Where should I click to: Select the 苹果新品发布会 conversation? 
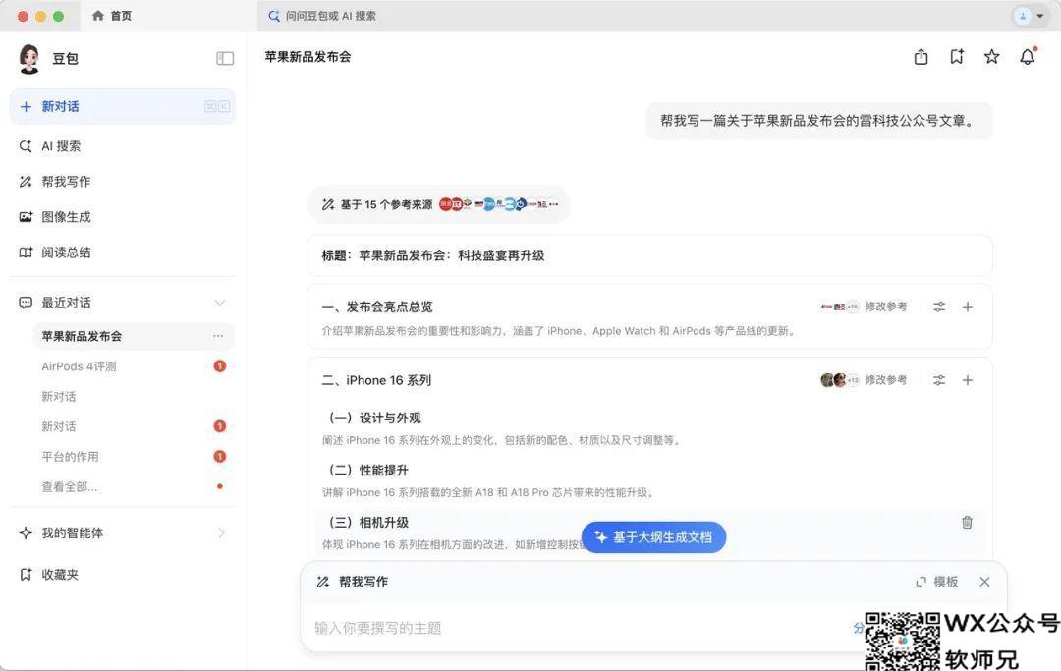[x=133, y=336]
